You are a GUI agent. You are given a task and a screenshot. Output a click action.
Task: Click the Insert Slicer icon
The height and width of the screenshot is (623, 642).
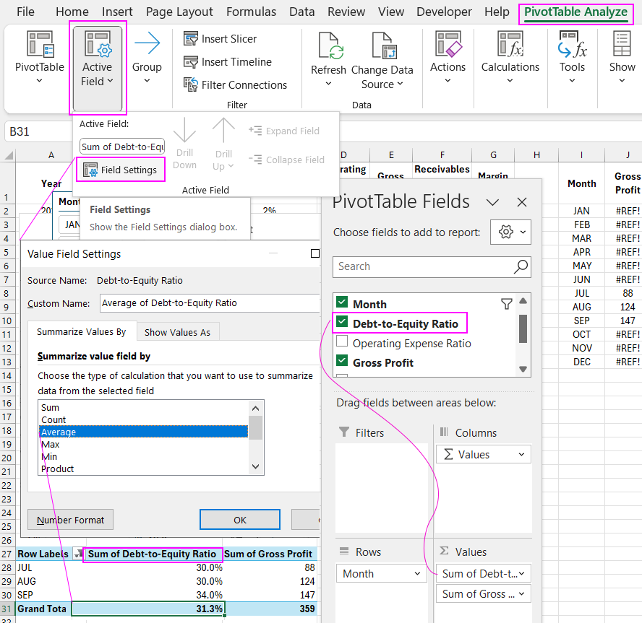click(191, 39)
